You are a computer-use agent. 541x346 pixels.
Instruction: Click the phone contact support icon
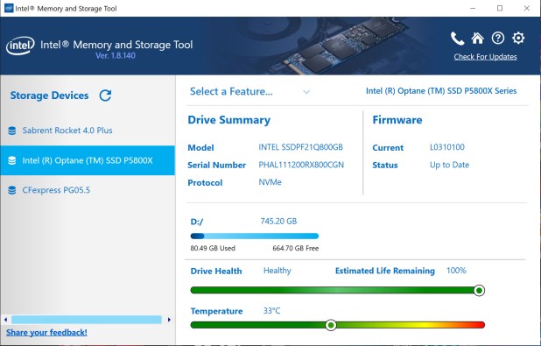pos(458,39)
